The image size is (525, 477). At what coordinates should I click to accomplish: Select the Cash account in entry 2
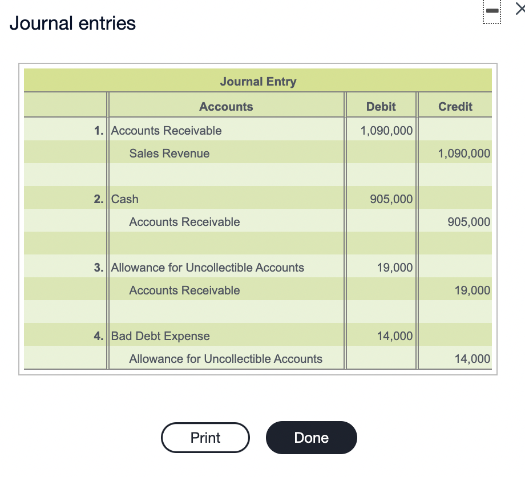tap(124, 199)
